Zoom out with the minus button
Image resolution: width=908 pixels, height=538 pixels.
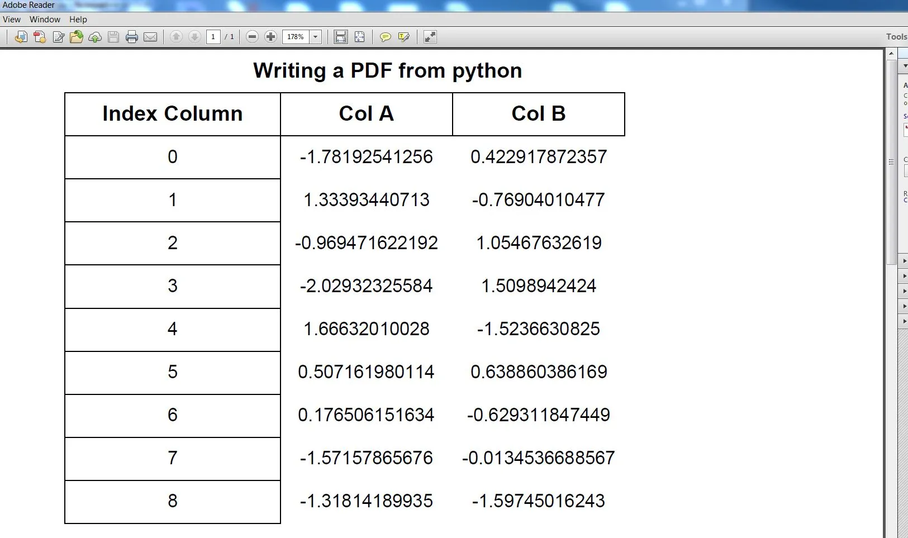click(252, 37)
